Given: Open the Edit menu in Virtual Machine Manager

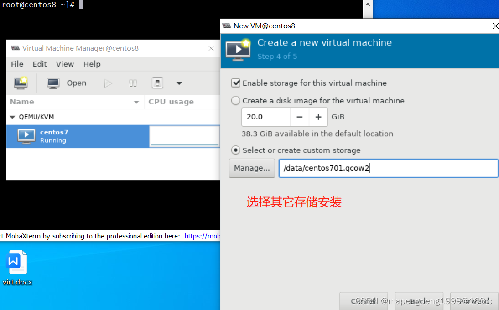Looking at the screenshot, I should (40, 64).
